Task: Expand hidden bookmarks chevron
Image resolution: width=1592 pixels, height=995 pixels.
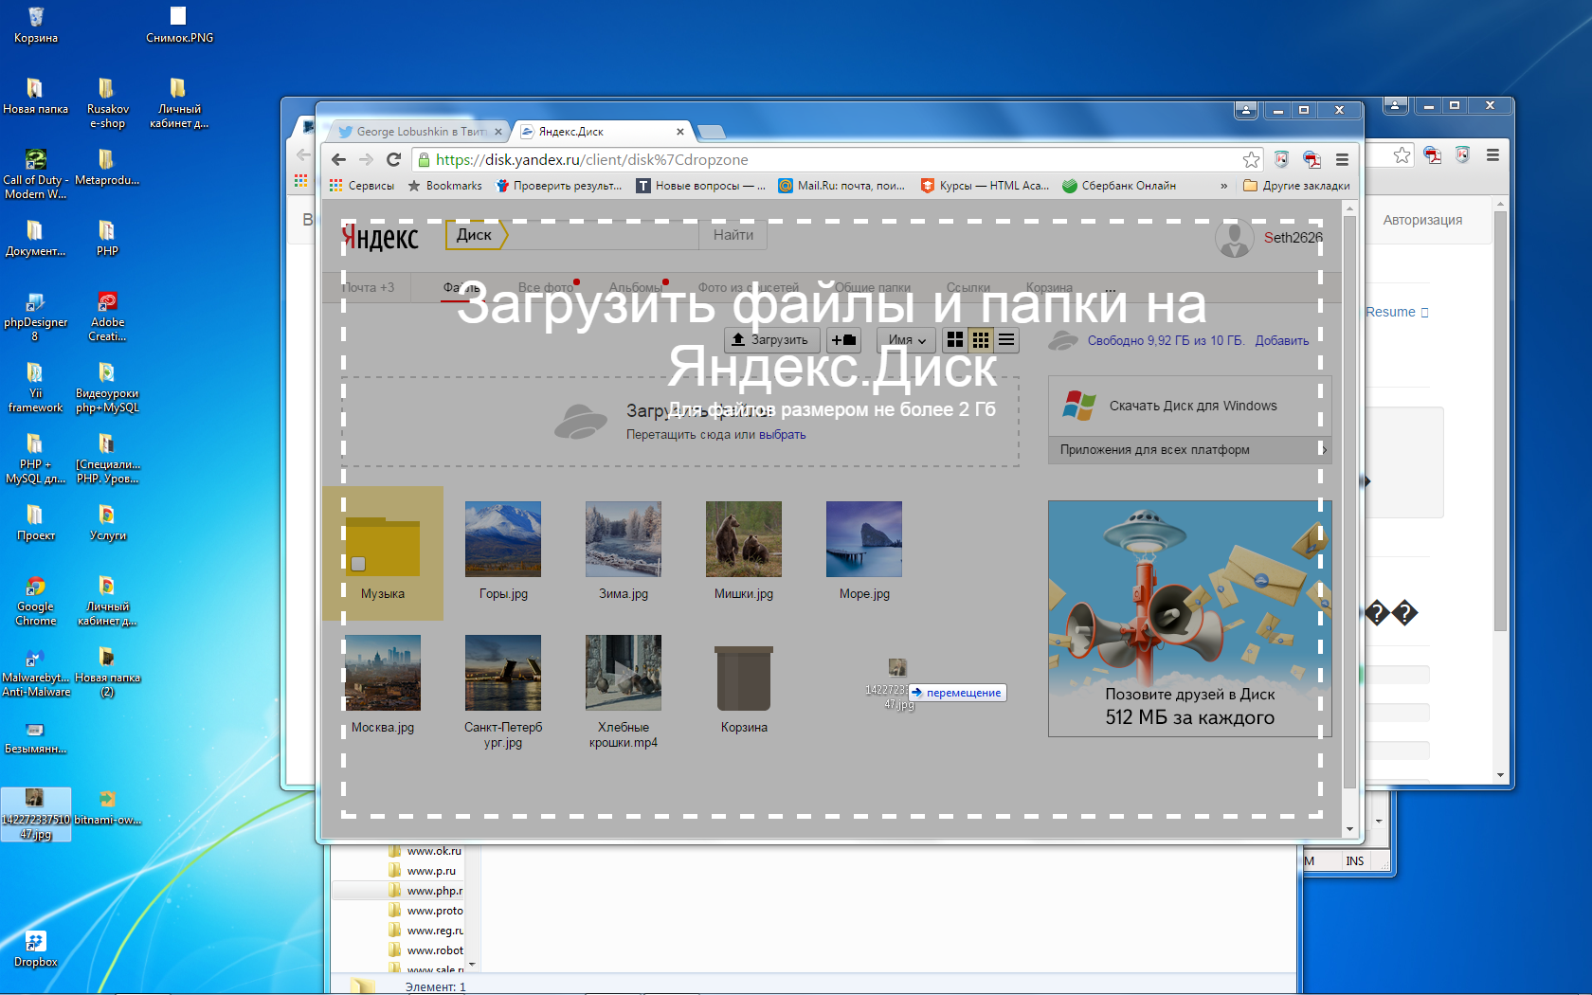Action: pyautogui.click(x=1223, y=186)
